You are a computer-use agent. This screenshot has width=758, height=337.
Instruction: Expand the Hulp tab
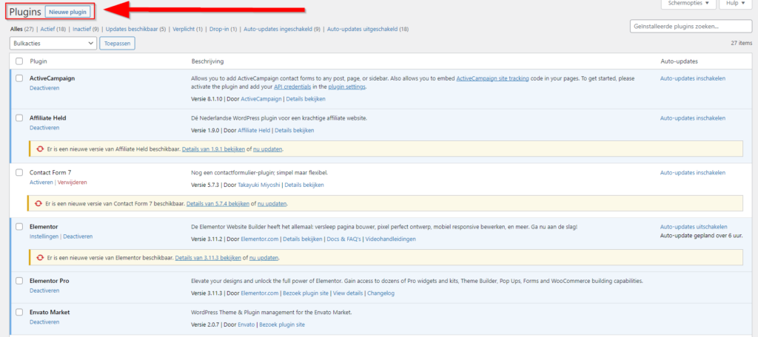pyautogui.click(x=737, y=4)
